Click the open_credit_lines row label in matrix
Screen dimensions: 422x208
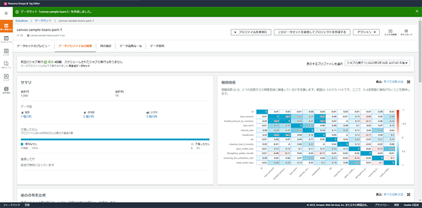[245, 149]
